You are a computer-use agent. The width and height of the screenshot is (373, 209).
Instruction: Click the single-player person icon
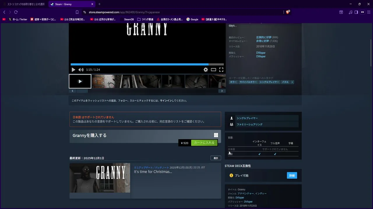pyautogui.click(x=232, y=118)
